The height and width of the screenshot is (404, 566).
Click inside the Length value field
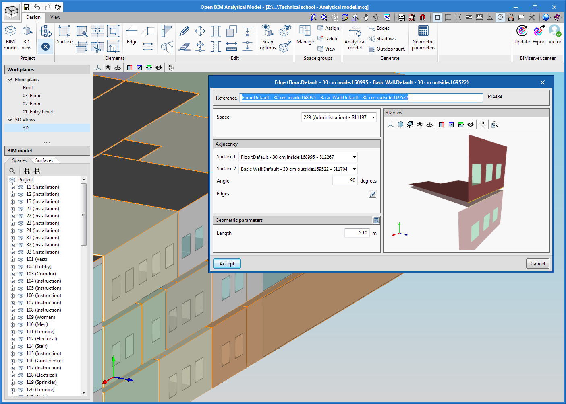tap(357, 233)
